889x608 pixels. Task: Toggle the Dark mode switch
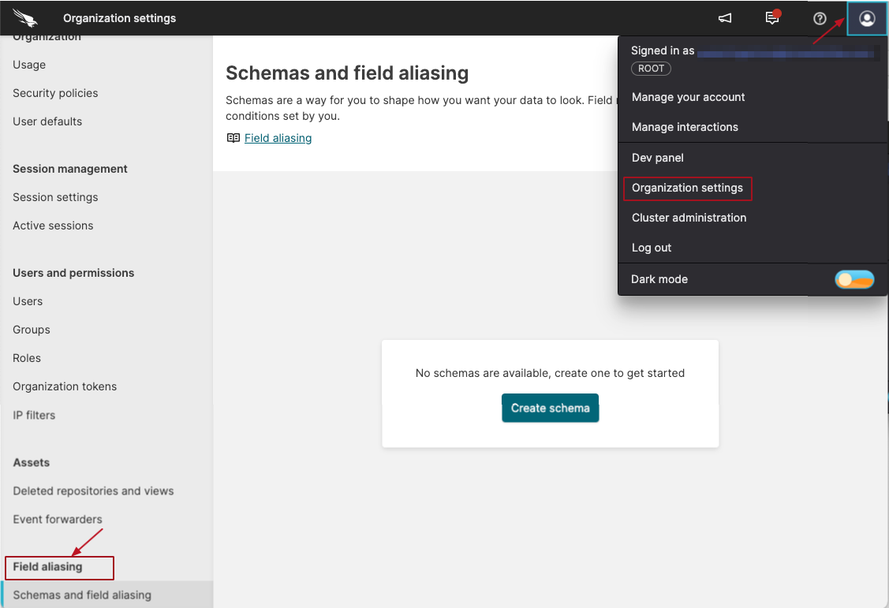point(854,279)
